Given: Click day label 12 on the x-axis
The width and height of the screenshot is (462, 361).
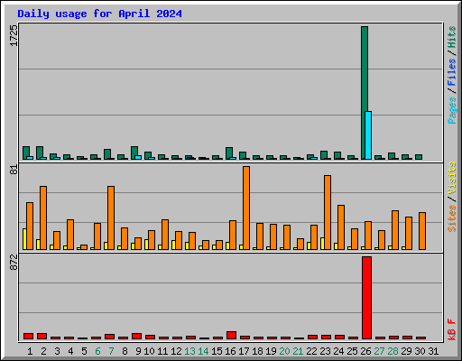Looking at the screenshot, I should pyautogui.click(x=176, y=351).
